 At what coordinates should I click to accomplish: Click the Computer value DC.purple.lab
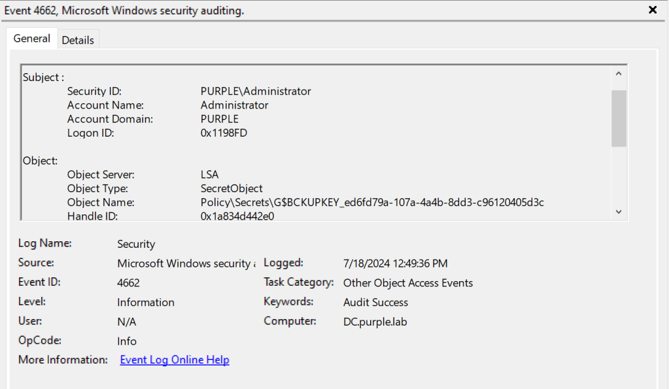click(x=375, y=321)
